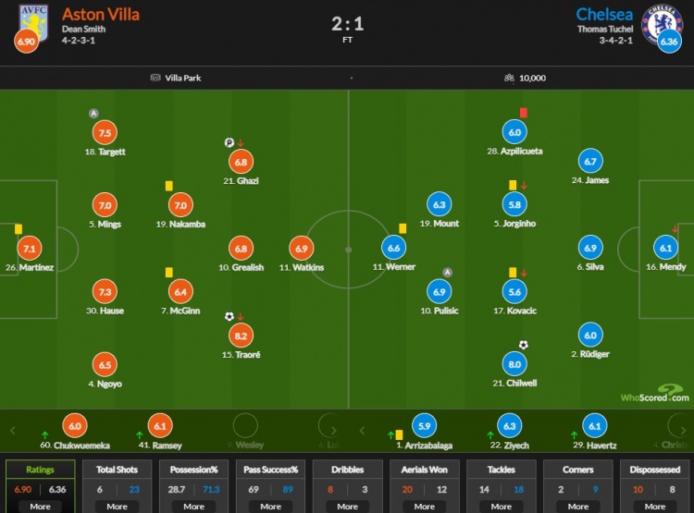Select Traoré's 8.2 rating circle
Screen dimensions: 694x513
click(241, 336)
